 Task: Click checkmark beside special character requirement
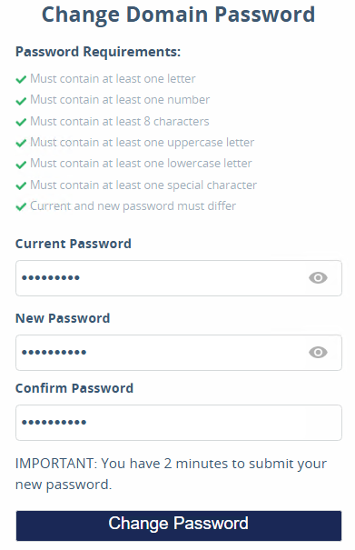click(21, 185)
